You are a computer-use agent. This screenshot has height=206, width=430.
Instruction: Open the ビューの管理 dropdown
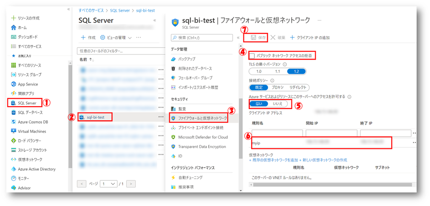116,38
